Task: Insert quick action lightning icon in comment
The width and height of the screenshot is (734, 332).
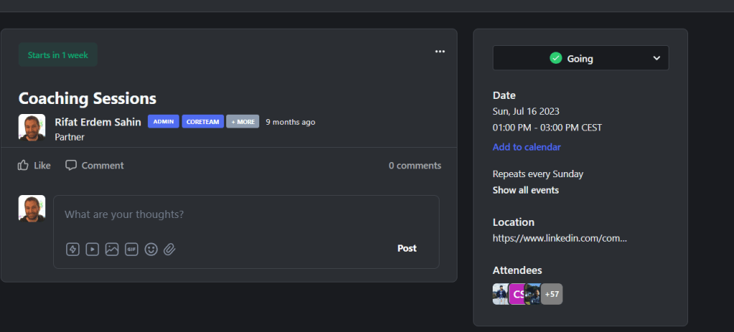Action: (73, 250)
